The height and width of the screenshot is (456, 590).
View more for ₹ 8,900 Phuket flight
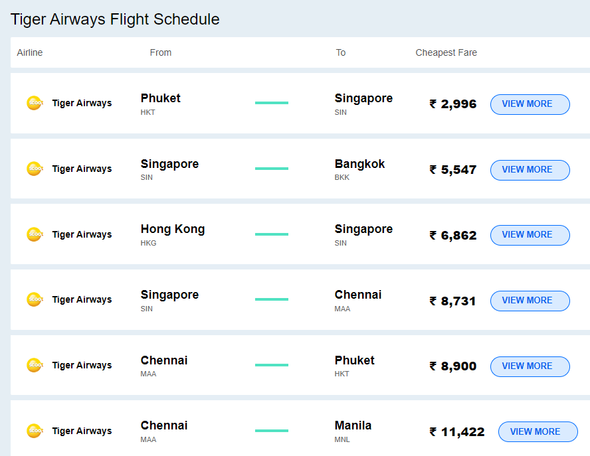click(x=530, y=366)
